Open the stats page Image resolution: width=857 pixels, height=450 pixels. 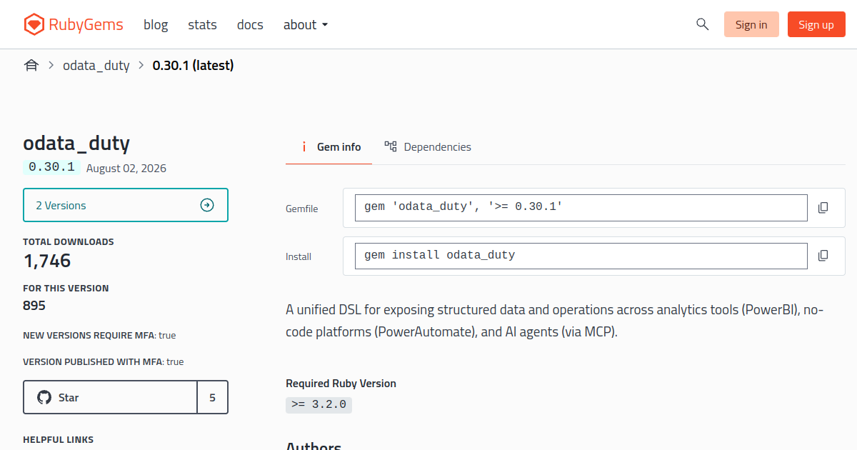[202, 24]
